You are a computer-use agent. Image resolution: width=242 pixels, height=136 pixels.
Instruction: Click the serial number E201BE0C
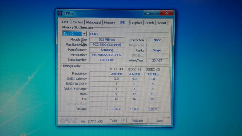107,60
